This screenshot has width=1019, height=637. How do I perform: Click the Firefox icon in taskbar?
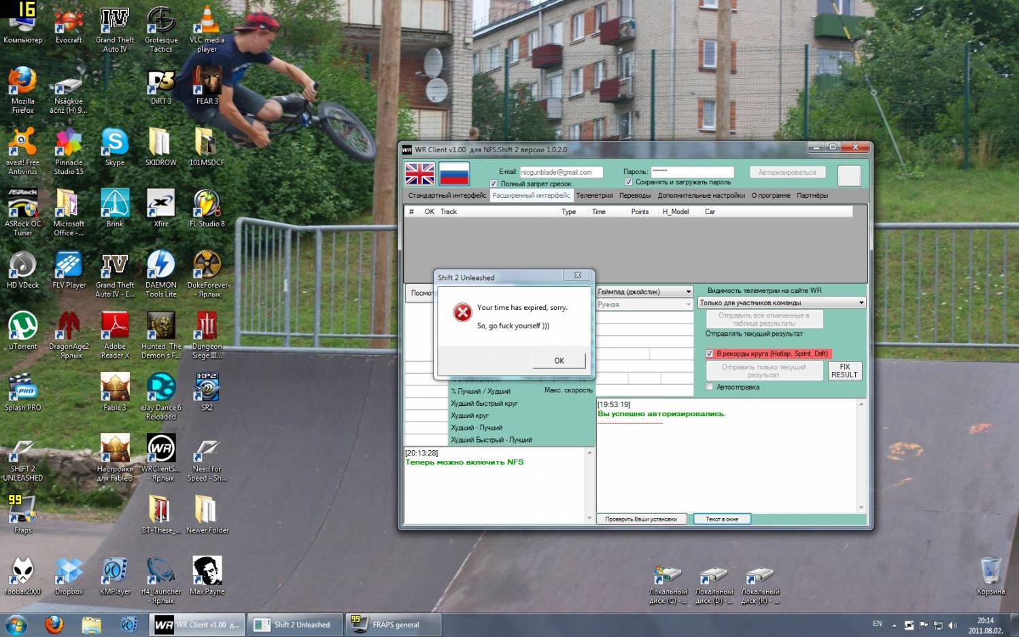pos(54,624)
